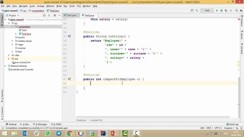244x137 pixels.
Task: Toggle the tool window buttons icon in the status bar
Action: pos(3,128)
